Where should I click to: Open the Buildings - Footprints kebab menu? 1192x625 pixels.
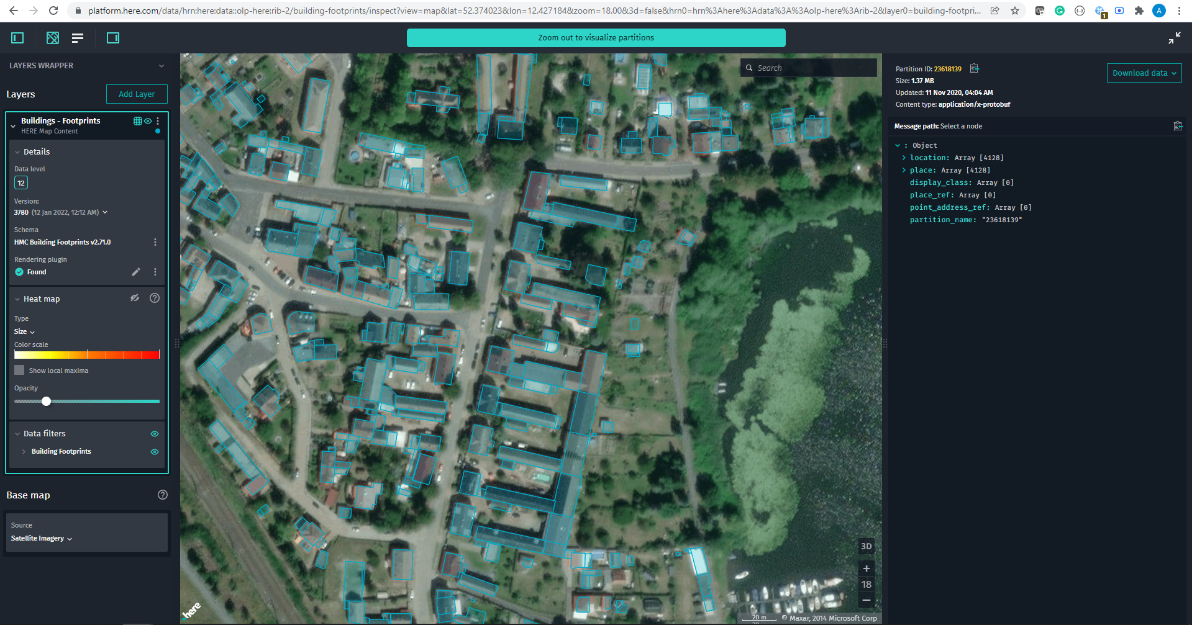(158, 121)
